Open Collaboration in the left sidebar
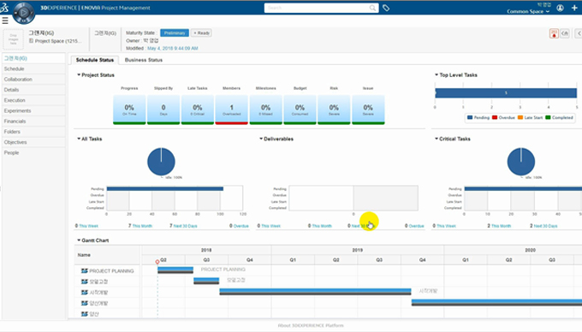 point(33,80)
